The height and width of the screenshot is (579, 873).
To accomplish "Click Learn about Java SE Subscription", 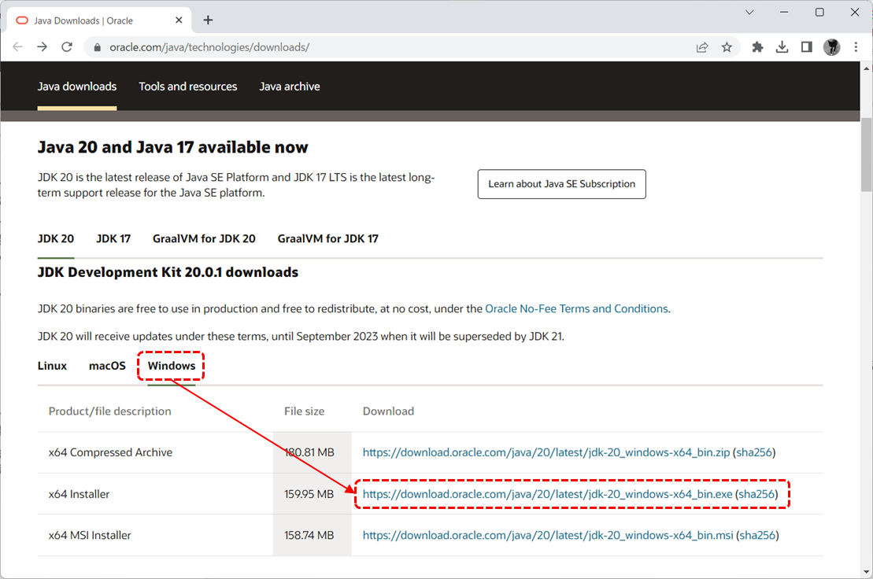I will (562, 184).
